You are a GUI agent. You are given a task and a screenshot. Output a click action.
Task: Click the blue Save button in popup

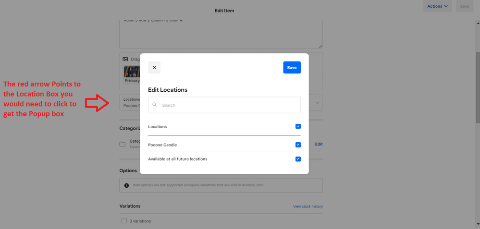pos(292,68)
